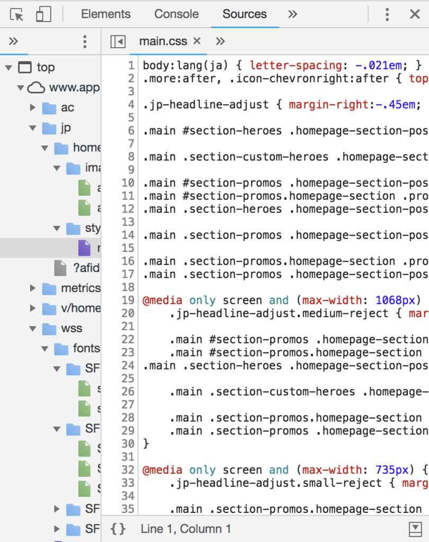
Task: Select the fonts folder label
Action: click(86, 348)
